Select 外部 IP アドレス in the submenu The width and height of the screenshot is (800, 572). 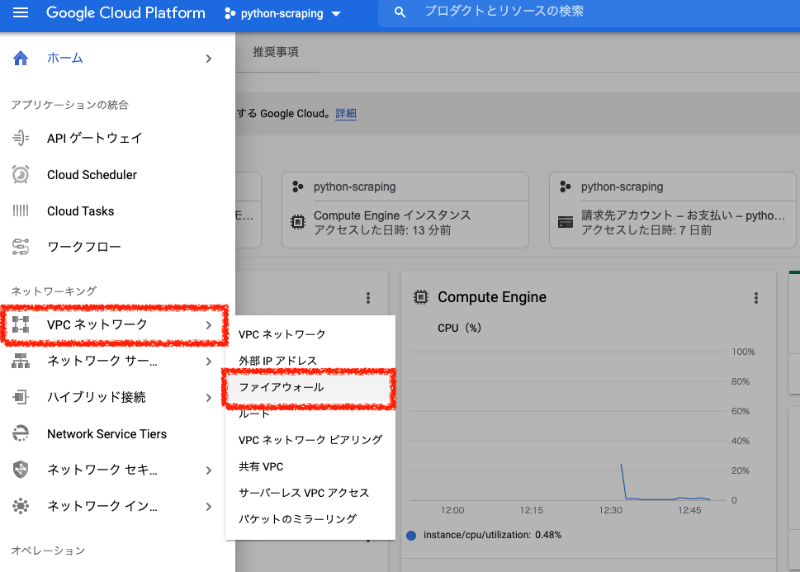(x=310, y=361)
